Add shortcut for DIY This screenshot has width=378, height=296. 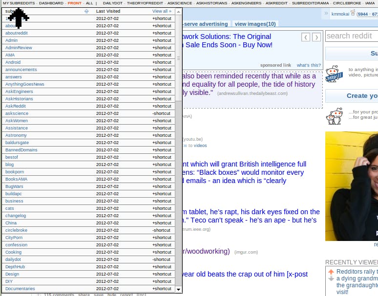coord(162,281)
